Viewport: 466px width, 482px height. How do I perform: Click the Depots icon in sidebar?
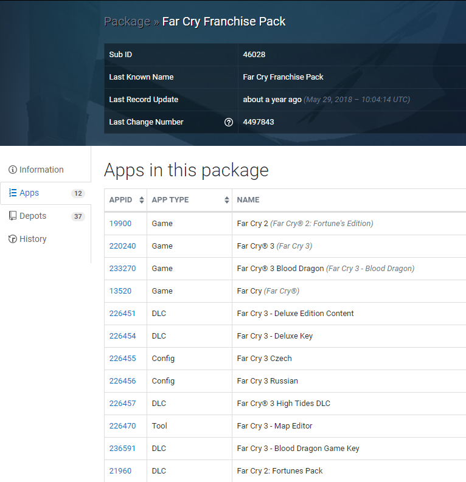point(13,216)
